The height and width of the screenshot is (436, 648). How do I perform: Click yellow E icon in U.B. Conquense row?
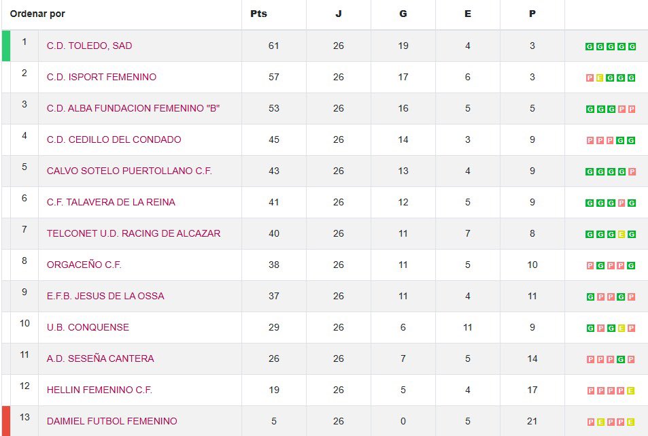pos(621,328)
